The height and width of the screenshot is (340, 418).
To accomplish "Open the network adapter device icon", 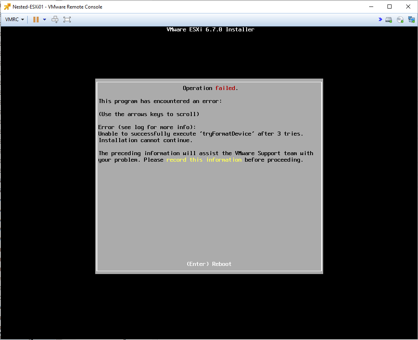I will click(x=411, y=20).
